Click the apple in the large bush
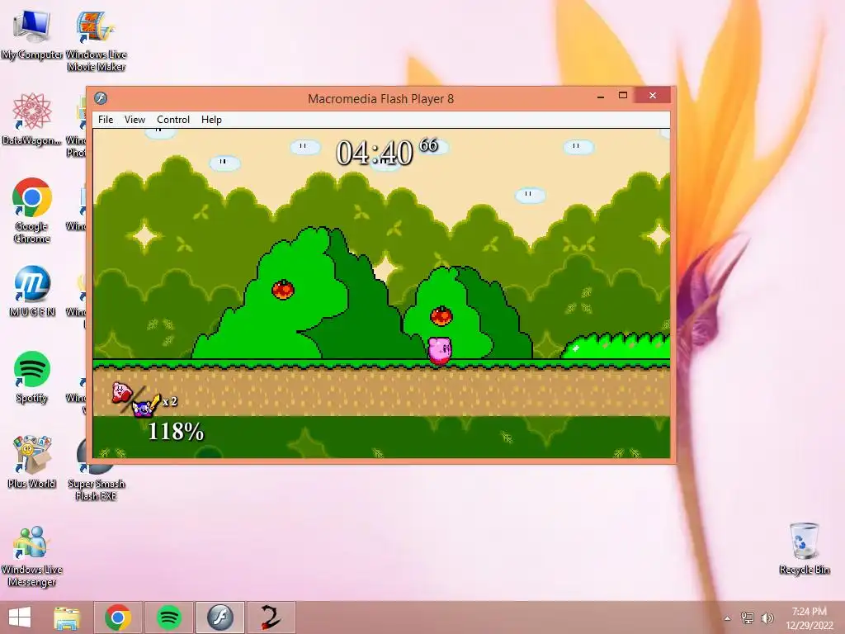Screen dimensions: 845x634 [283, 290]
